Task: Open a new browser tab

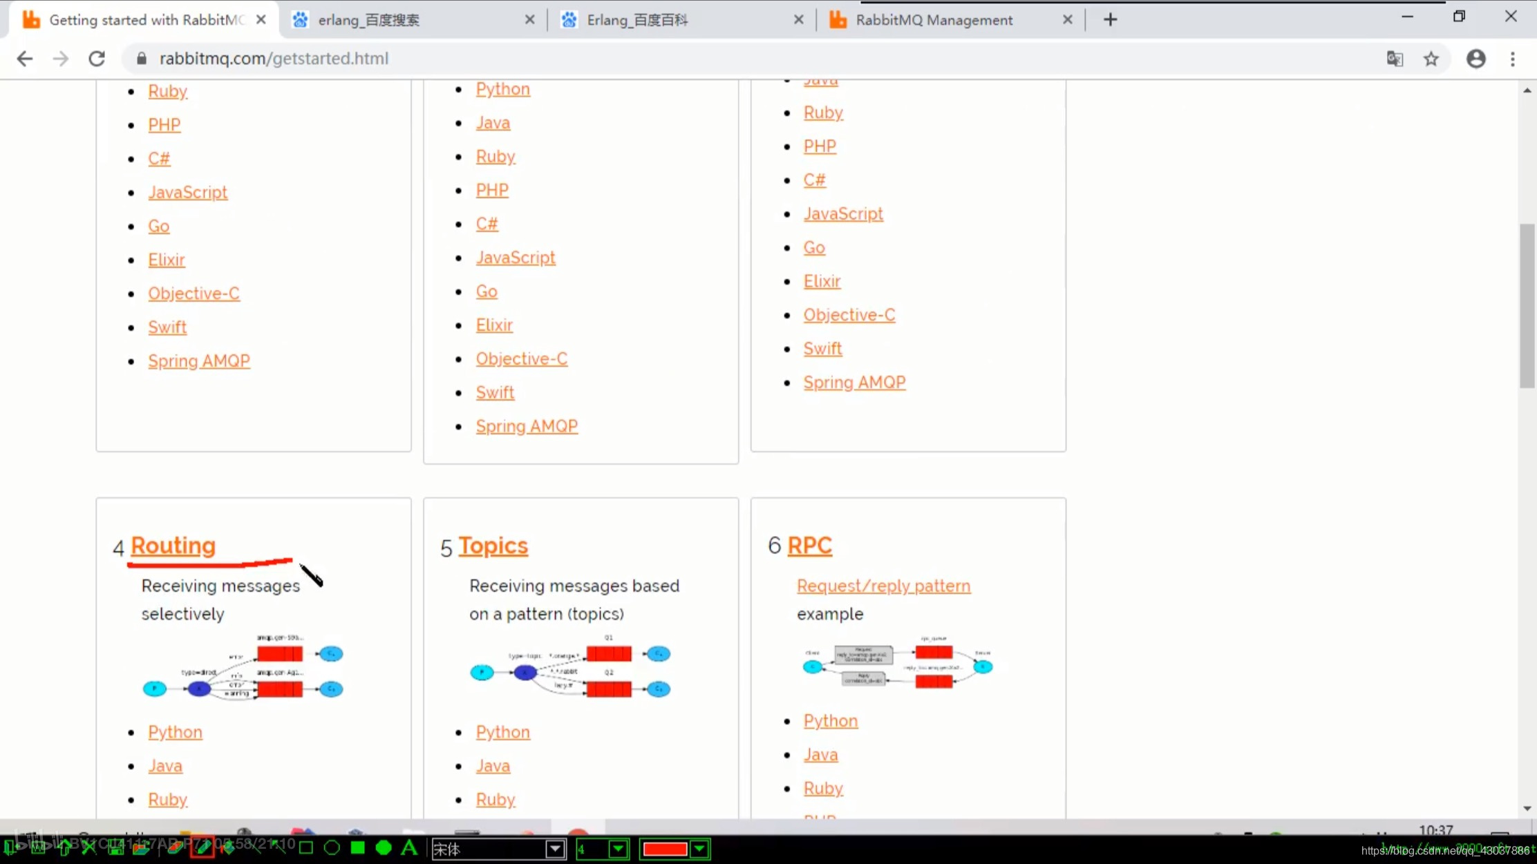Action: click(1110, 19)
